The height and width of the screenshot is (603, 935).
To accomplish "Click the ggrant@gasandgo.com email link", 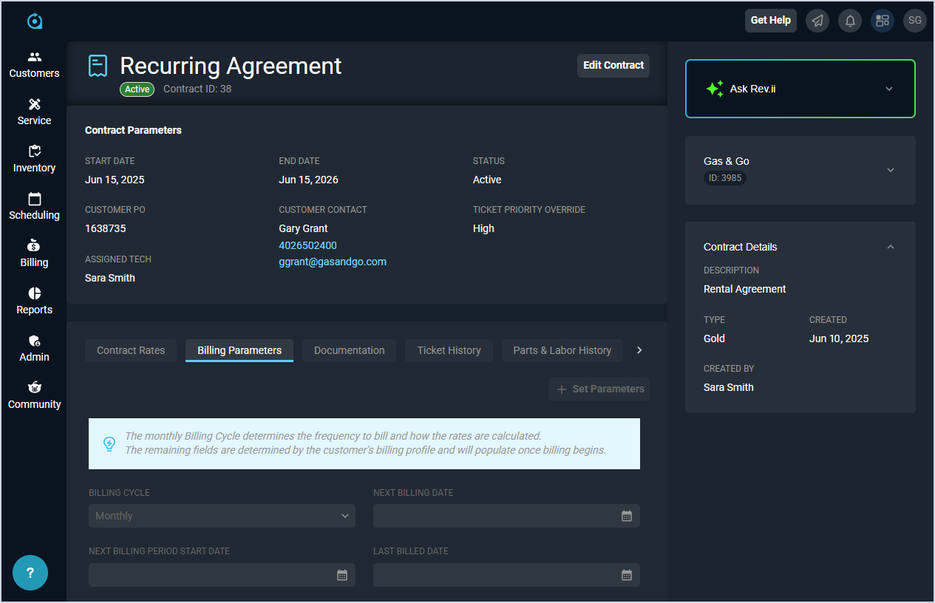I will [x=333, y=262].
